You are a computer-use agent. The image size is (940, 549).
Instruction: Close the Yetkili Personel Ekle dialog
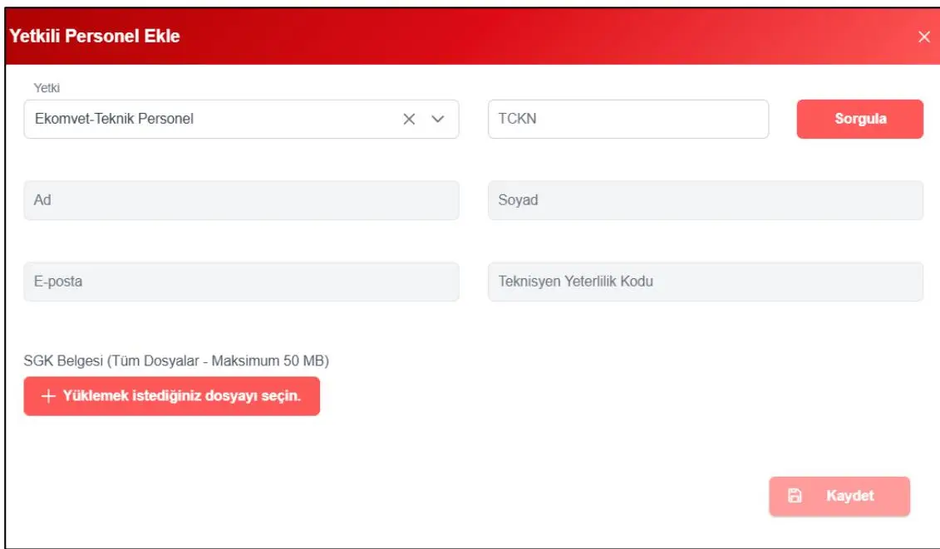coord(924,37)
